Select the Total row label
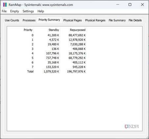 pos(30,71)
